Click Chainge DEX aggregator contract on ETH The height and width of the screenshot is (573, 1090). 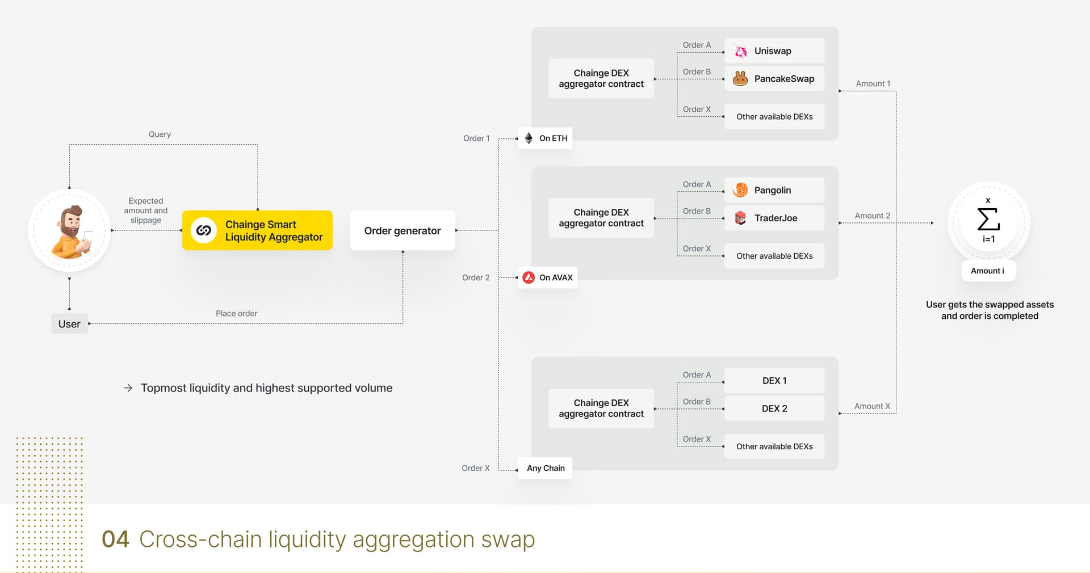[x=601, y=78]
